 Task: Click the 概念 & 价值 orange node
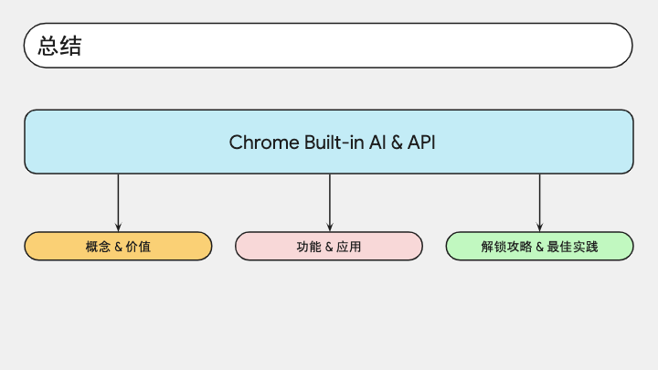(118, 247)
